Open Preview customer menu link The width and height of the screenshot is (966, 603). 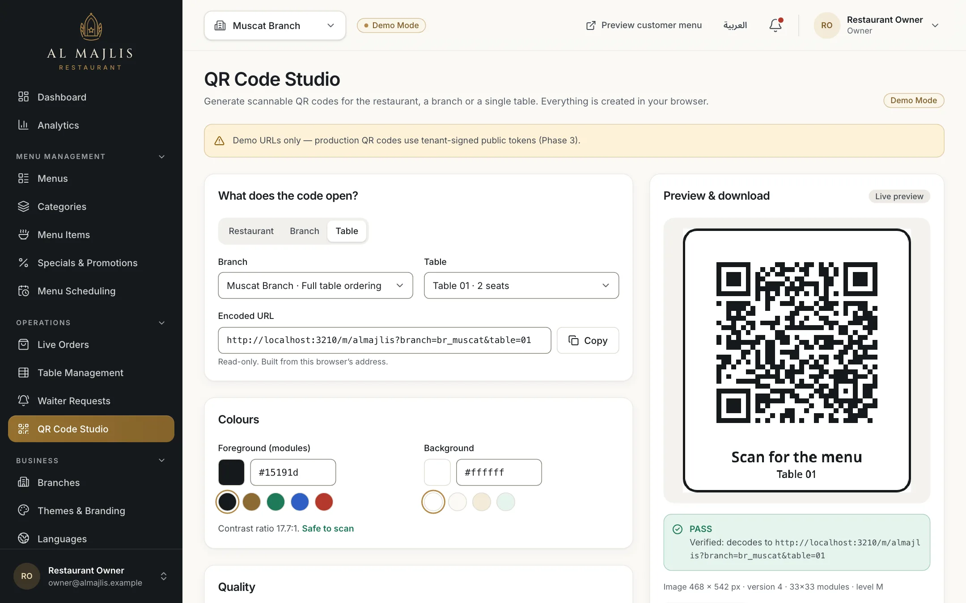click(644, 25)
